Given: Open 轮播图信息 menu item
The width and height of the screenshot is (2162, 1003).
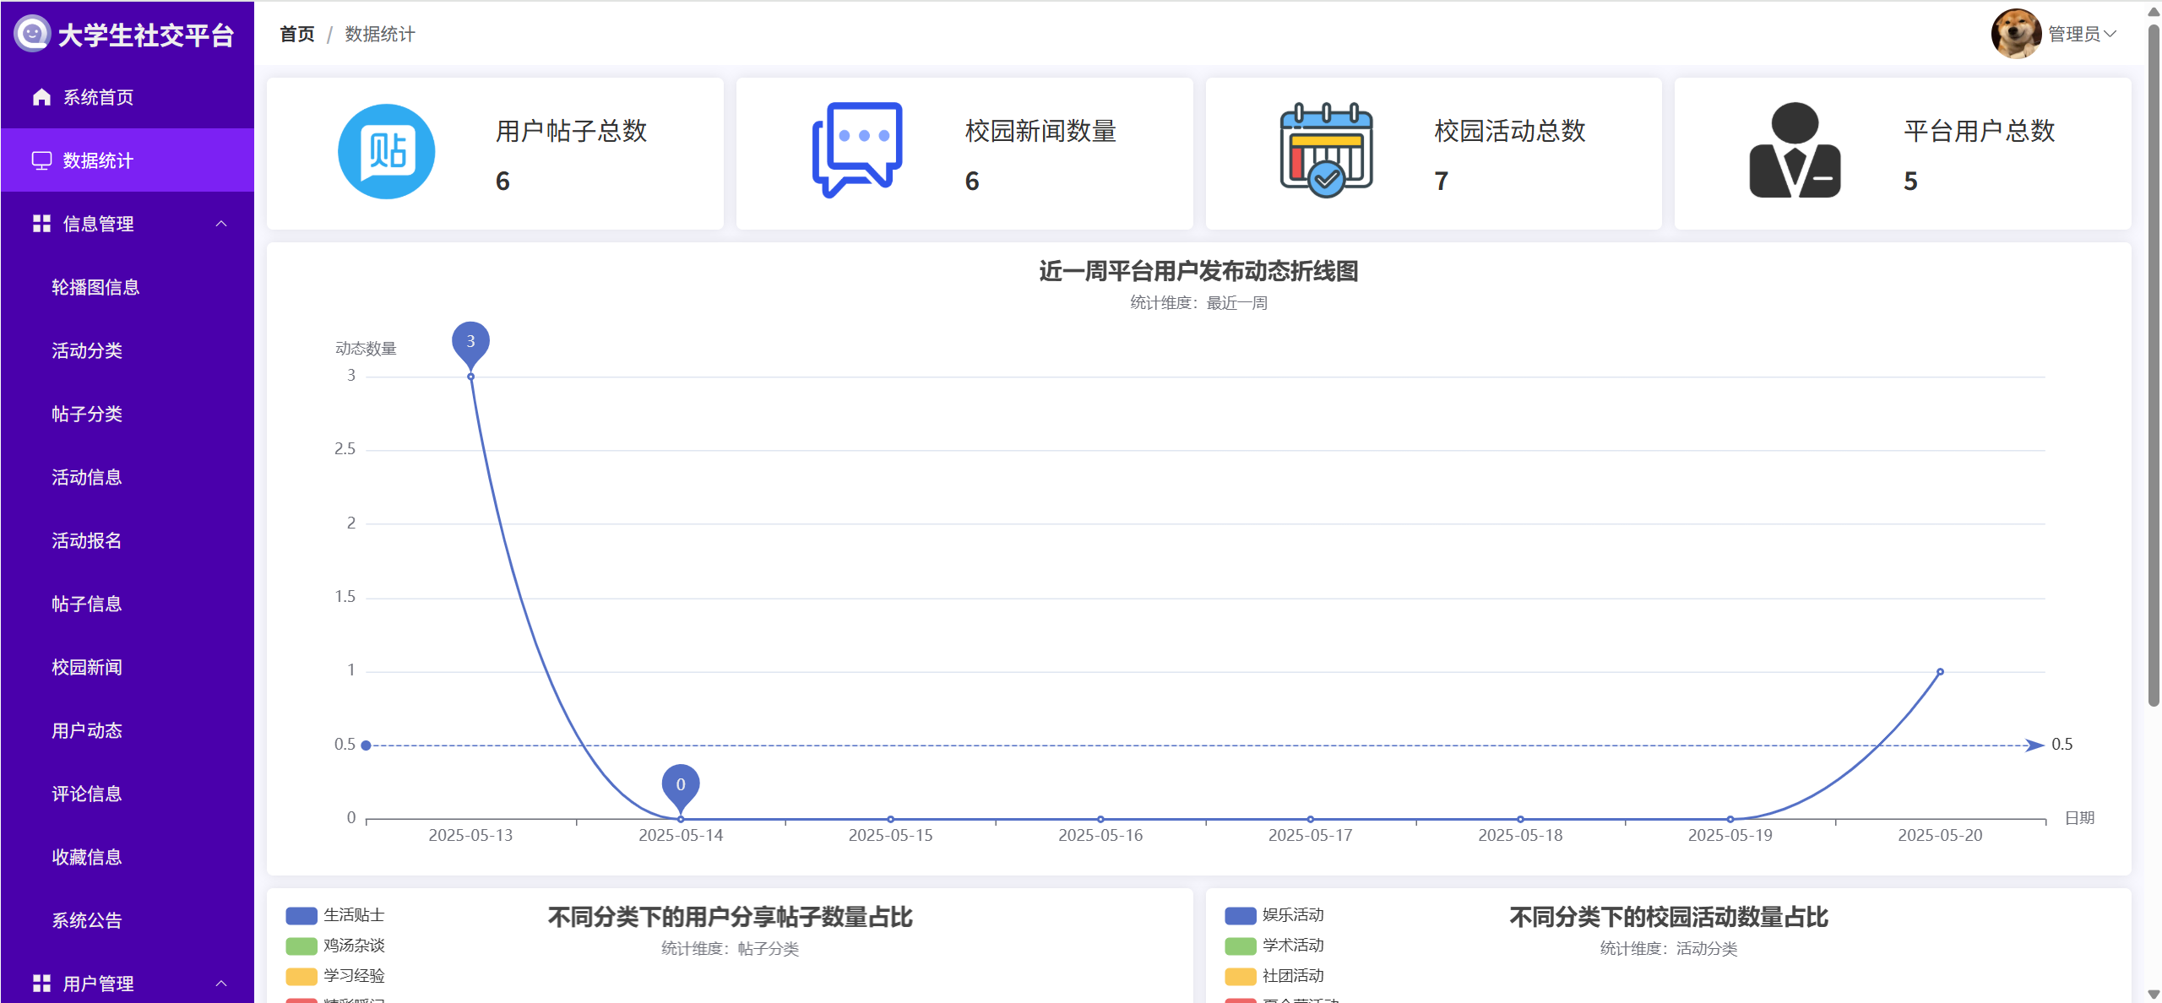Looking at the screenshot, I should click(95, 287).
